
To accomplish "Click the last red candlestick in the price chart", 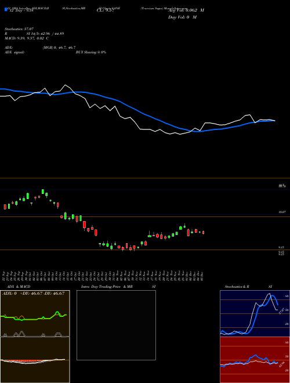I will [x=204, y=233].
